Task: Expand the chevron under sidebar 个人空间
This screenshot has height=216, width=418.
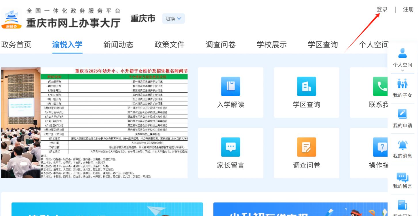Action: (402, 70)
